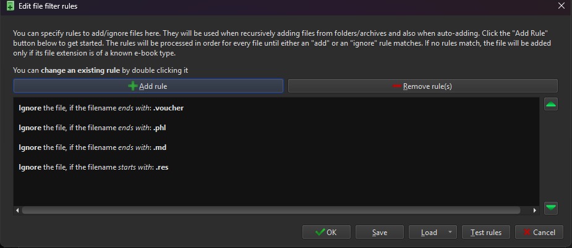The width and height of the screenshot is (572, 248).
Task: Click the horizontal scrollbar right arrow
Action: point(535,210)
